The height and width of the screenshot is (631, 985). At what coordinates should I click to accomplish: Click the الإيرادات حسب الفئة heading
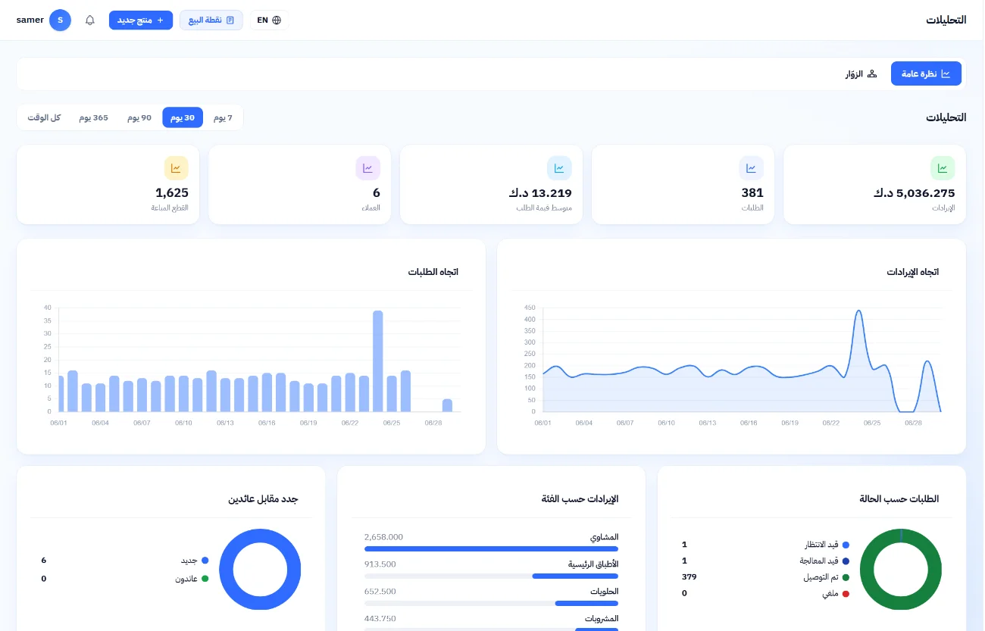tap(580, 499)
